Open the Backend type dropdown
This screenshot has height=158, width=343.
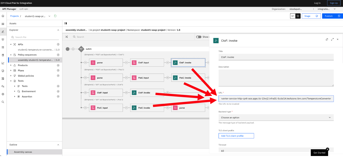[x=276, y=118]
